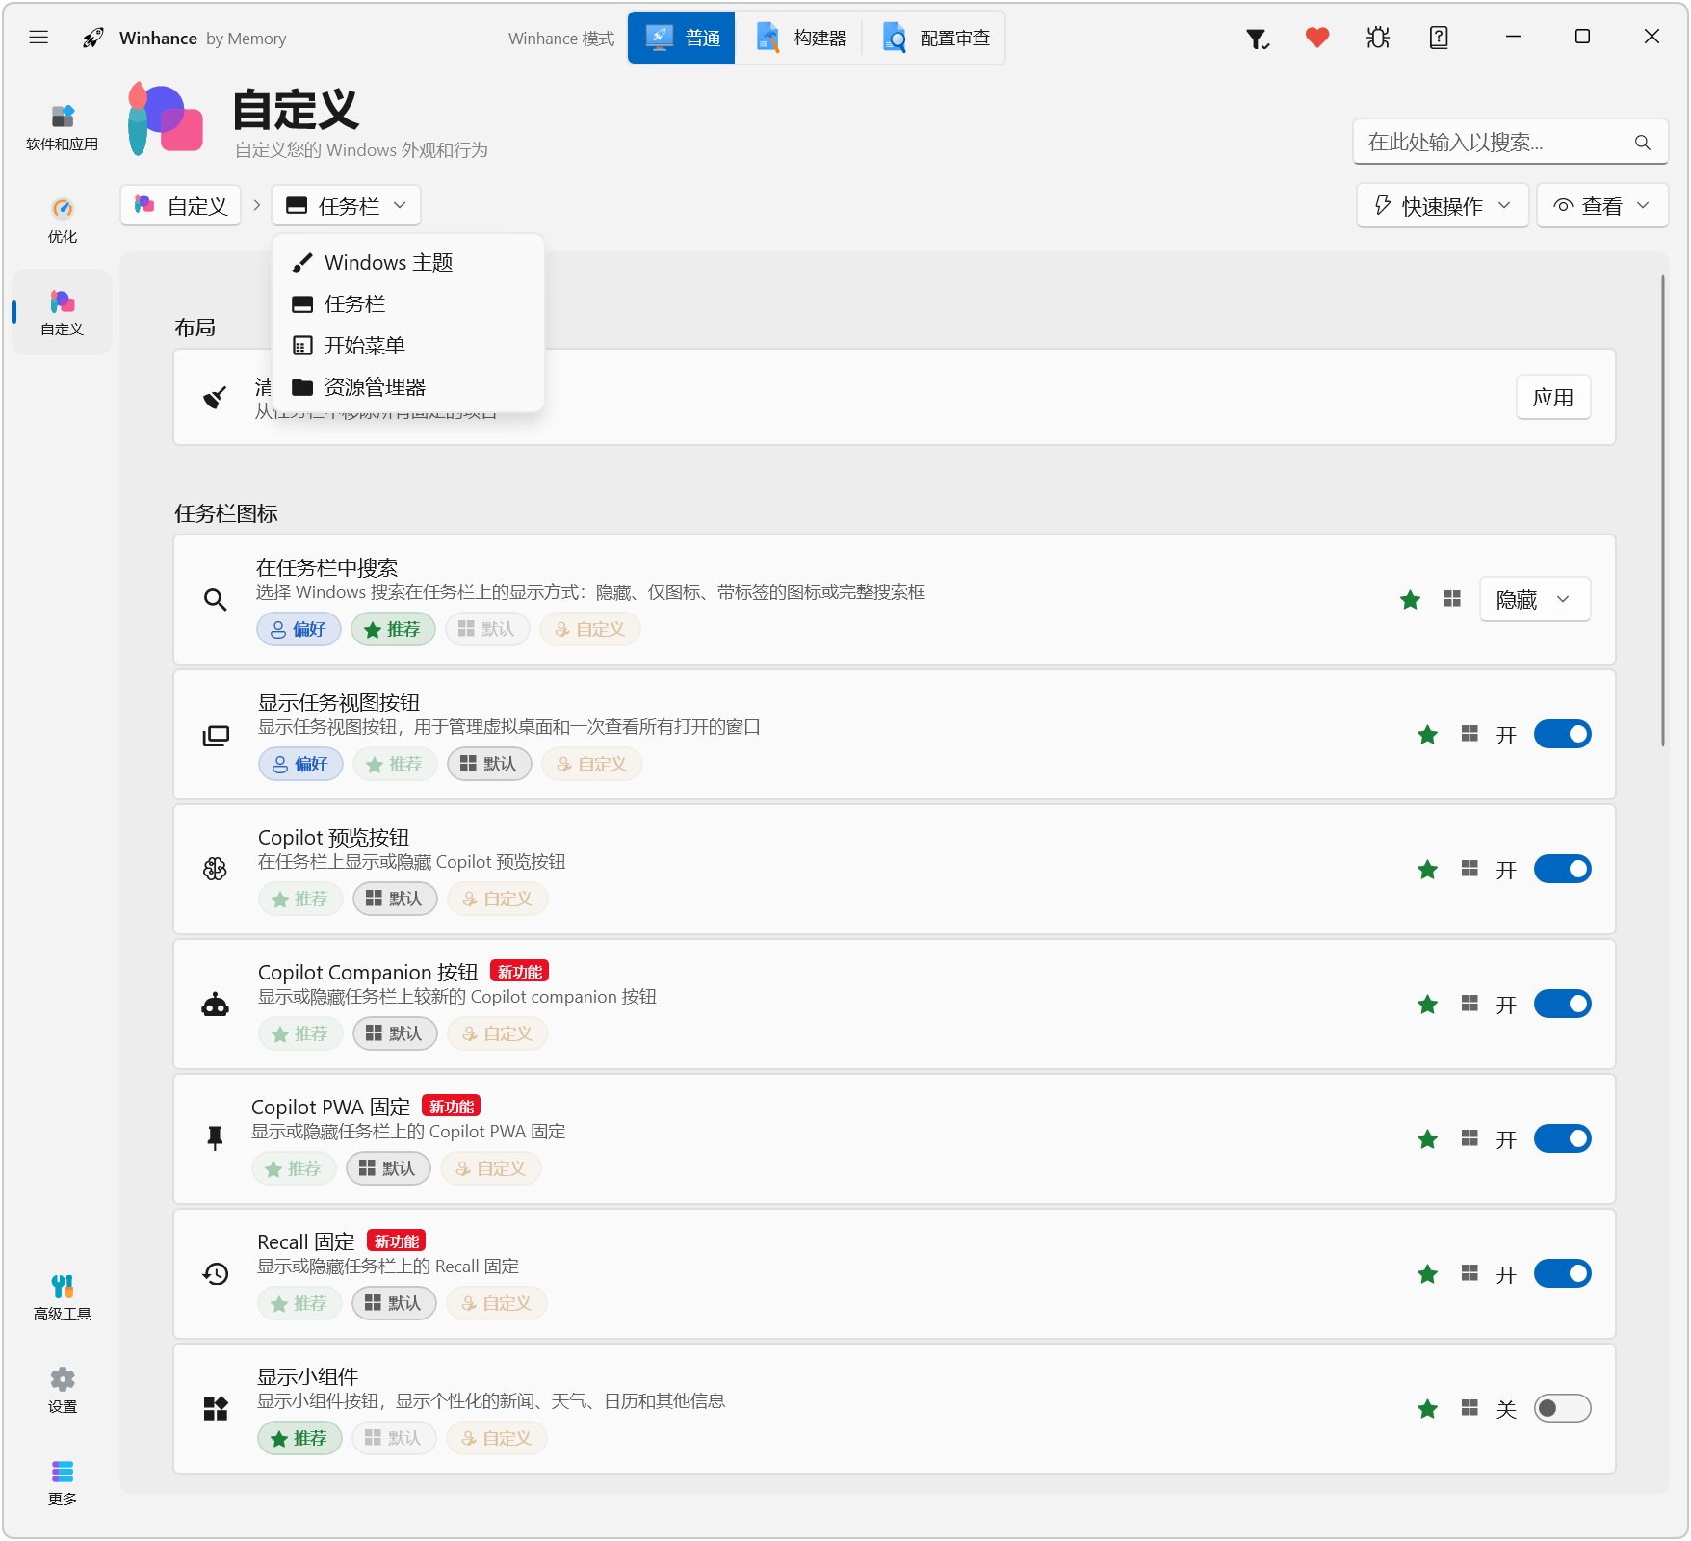Click the star icon in 显示任务视图按钮 row

pyautogui.click(x=1428, y=735)
